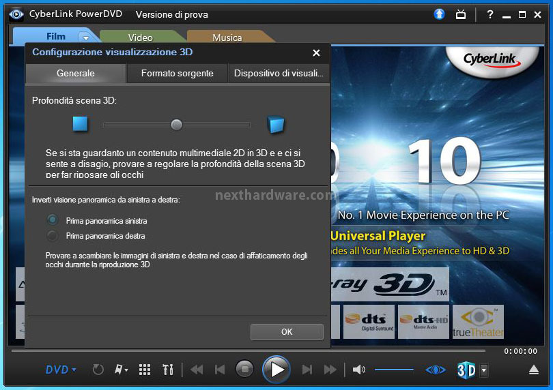Click the 0:00:00 time display
The height and width of the screenshot is (390, 553).
pos(520,351)
